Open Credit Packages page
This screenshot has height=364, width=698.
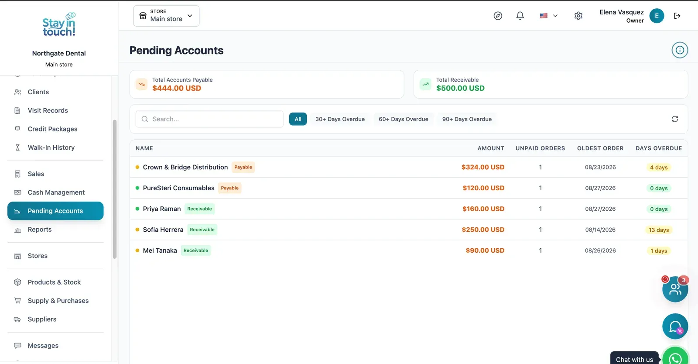pos(55,129)
